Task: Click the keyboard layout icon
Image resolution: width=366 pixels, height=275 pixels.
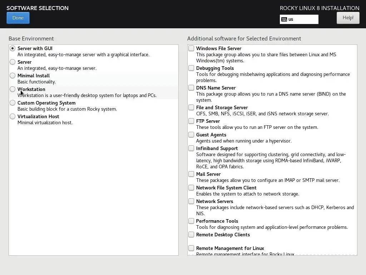Action: click(284, 19)
